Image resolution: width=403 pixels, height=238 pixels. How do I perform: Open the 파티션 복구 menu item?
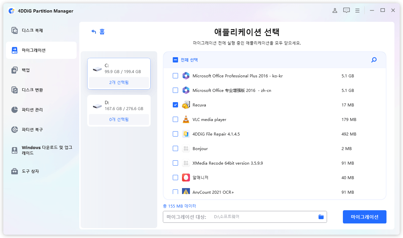(41, 130)
